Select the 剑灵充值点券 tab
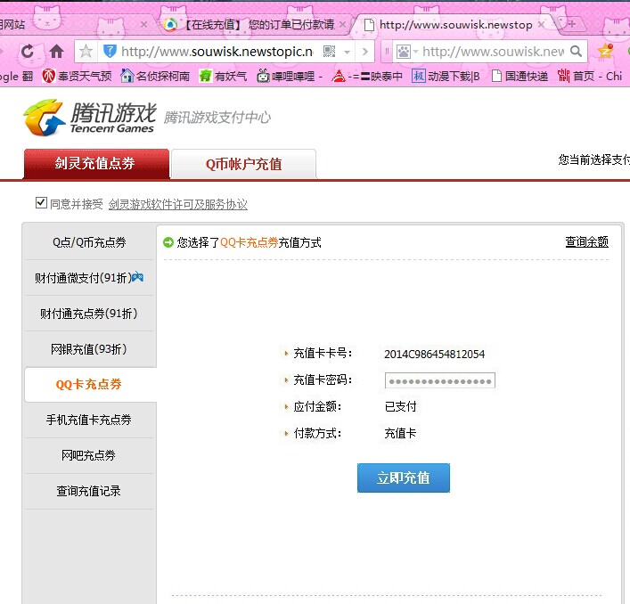 click(x=96, y=163)
